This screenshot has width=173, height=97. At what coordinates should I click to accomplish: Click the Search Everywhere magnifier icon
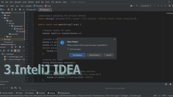coord(169,6)
